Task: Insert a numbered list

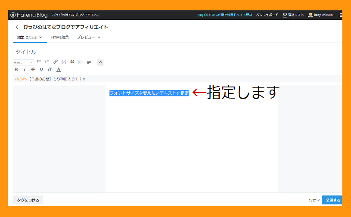Action: pyautogui.click(x=47, y=62)
